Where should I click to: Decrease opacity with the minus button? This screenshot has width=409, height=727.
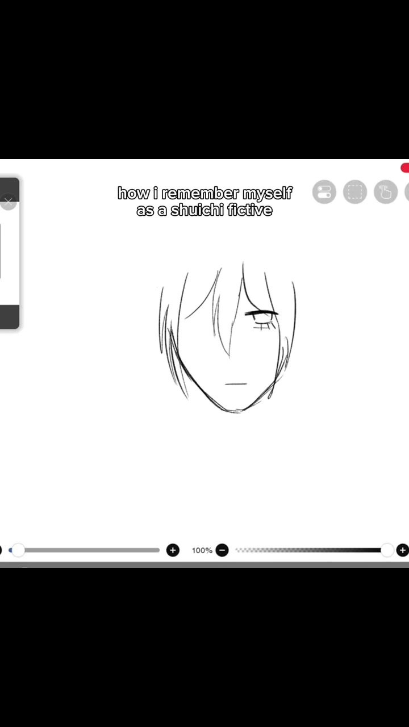tap(222, 550)
